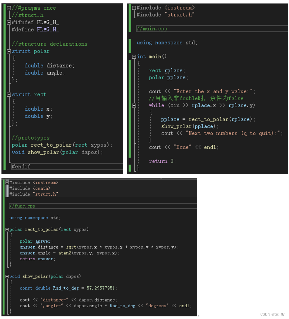Click the 'cout << ",angle="' line
The width and height of the screenshot is (289, 319).
(x=106, y=306)
